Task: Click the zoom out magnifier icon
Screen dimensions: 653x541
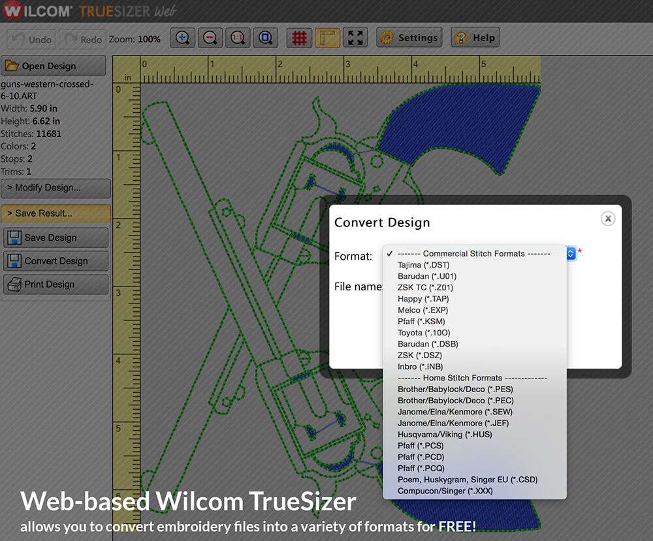Action: click(x=210, y=38)
